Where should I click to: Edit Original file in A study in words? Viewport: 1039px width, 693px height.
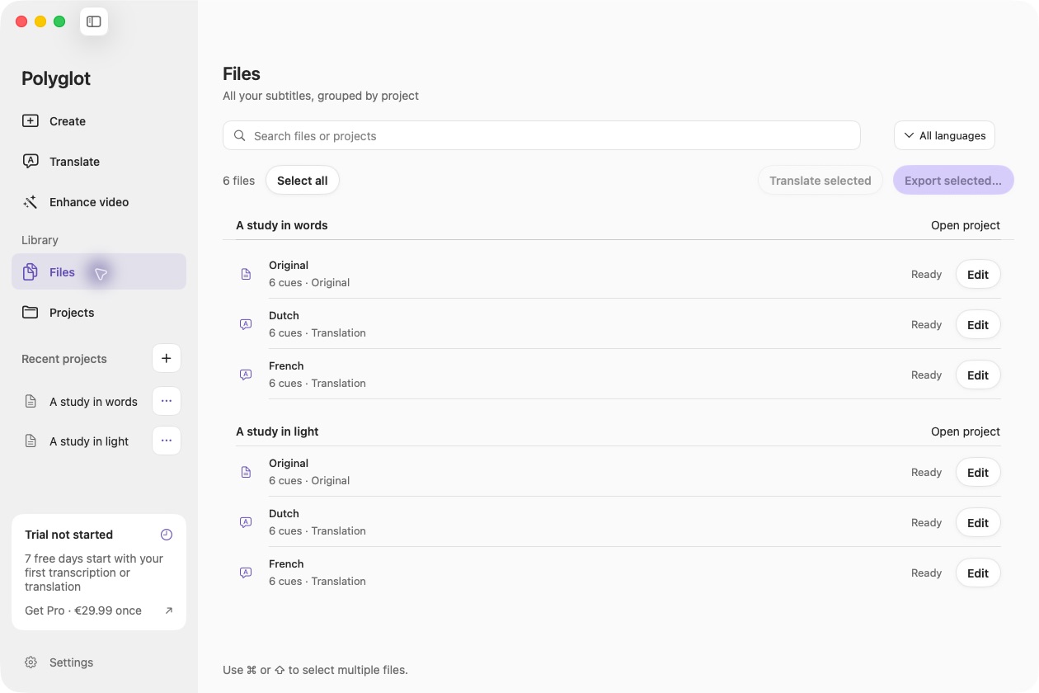(978, 275)
